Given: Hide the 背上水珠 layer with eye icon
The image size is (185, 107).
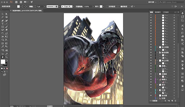Looking at the screenshot, I should point(151,60).
